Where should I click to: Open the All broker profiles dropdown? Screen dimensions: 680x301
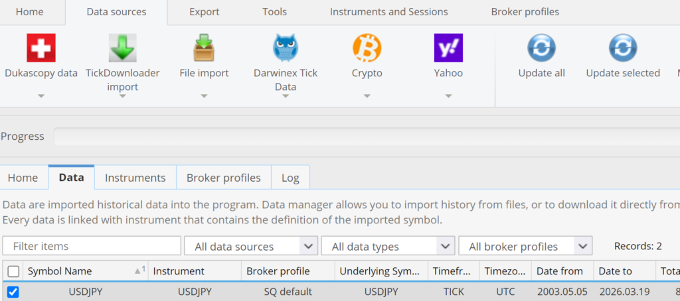pyautogui.click(x=525, y=246)
